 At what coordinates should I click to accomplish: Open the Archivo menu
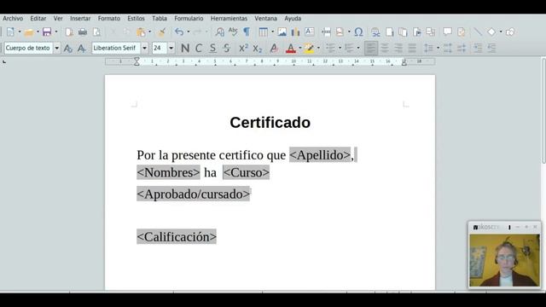(13, 19)
